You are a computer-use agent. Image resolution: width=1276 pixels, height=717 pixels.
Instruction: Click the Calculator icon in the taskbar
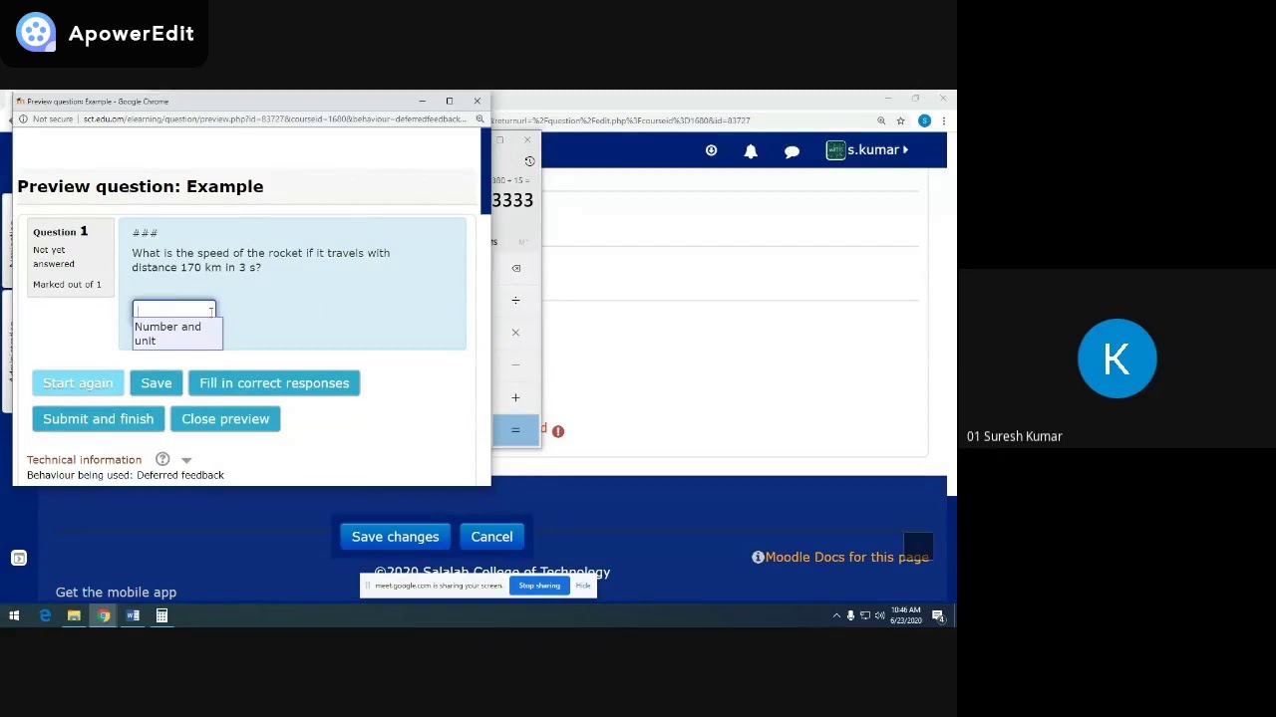[x=161, y=616]
